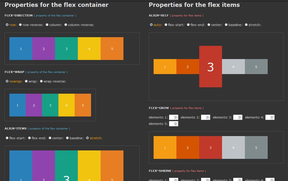Image resolution: width=288 pixels, height=181 pixels.
Task: Click the flex-shrink elemento 1 number field
Action: (174, 179)
